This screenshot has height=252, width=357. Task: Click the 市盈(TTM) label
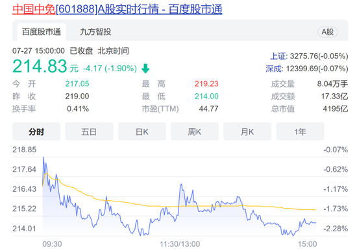160,109
